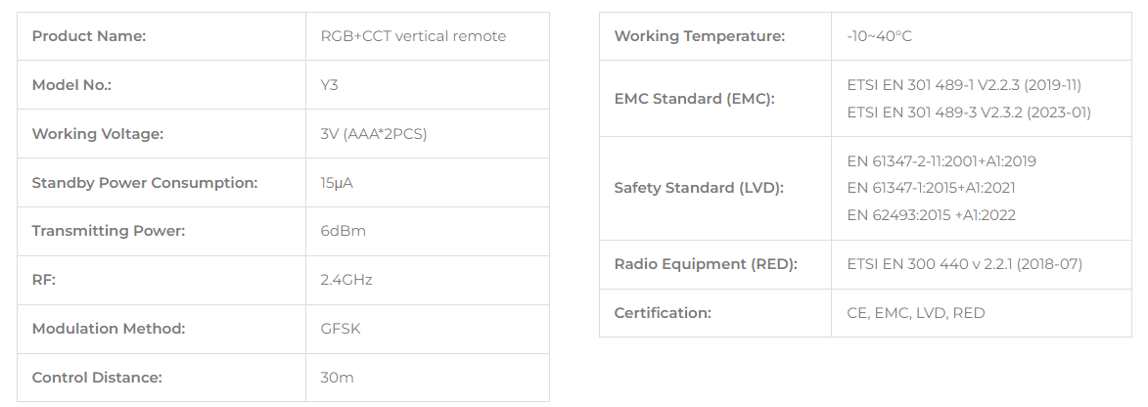Click the Standby Power Consumption label
The width and height of the screenshot is (1148, 407).
click(145, 182)
